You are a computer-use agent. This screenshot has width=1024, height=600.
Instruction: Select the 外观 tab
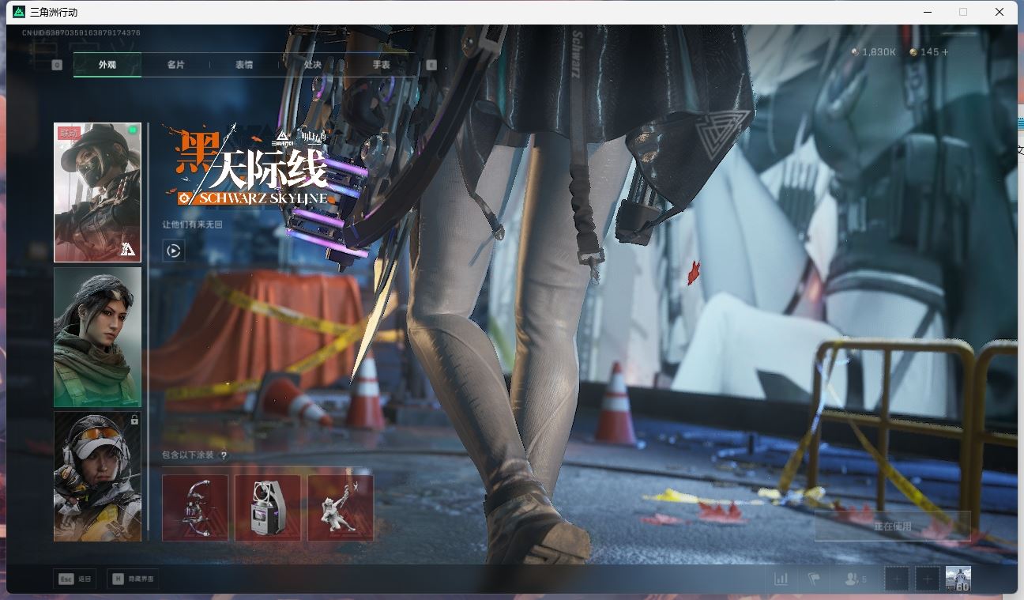coord(107,65)
